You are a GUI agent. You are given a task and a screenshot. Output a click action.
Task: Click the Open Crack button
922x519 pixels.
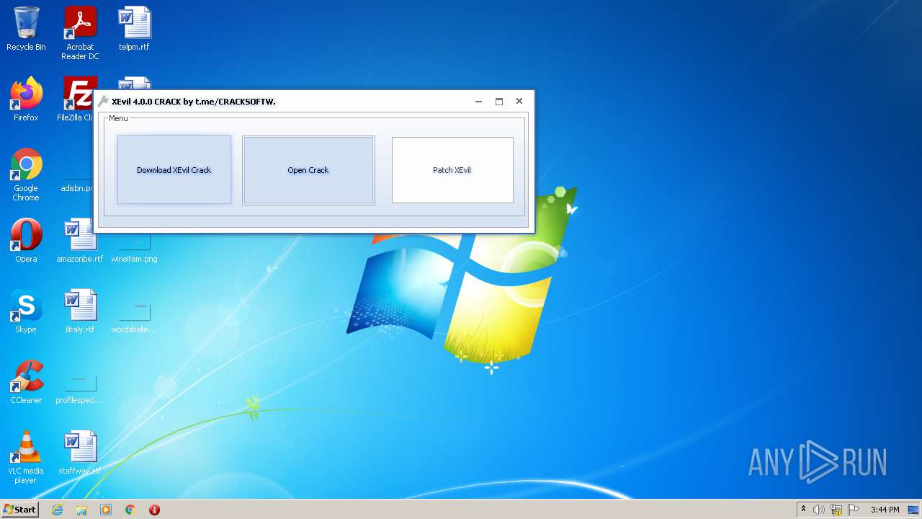(308, 170)
